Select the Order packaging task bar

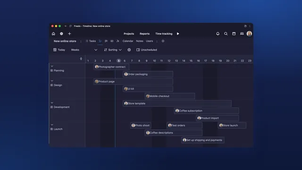click(148, 74)
